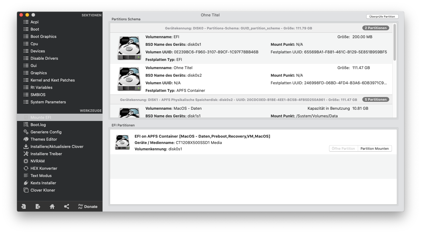Click the import configuration icon at bottom left
This screenshot has height=234, width=421.
point(23,206)
